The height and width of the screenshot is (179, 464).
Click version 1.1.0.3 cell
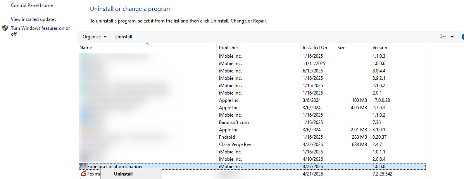[379, 56]
